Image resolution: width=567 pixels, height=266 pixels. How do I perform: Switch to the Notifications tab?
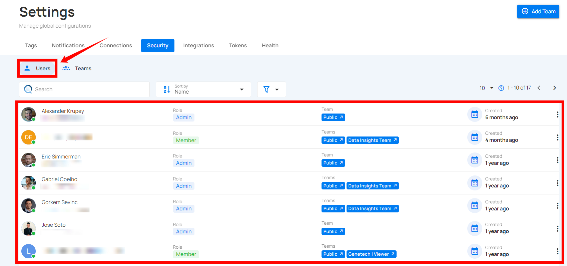(68, 45)
